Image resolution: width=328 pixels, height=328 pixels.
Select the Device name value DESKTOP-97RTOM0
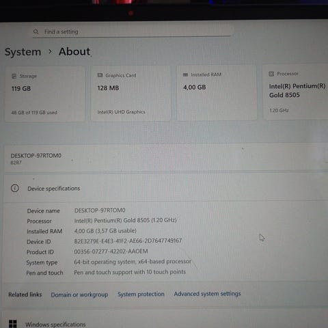coord(100,210)
